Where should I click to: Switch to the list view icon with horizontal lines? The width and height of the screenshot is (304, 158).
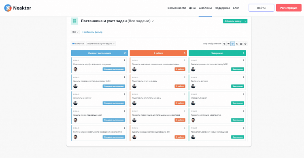tap(228, 44)
